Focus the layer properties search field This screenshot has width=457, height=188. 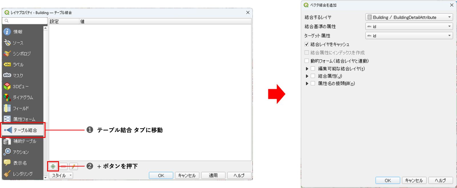[x=25, y=21]
